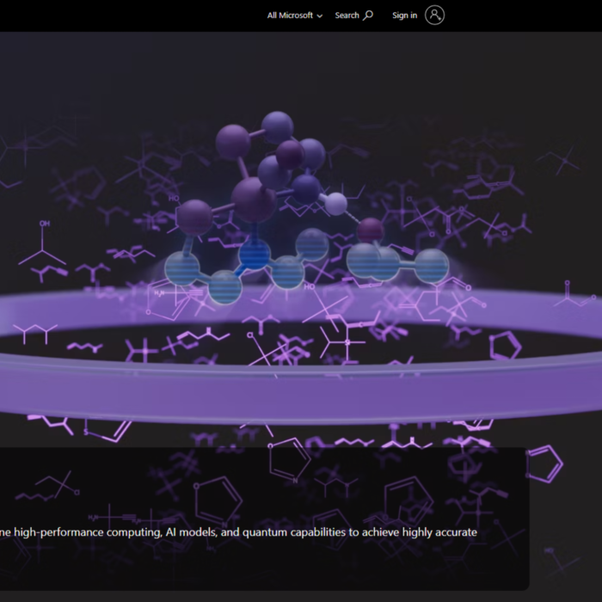602x602 pixels.
Task: Open the All Microsoft menu label
Action: tap(290, 15)
